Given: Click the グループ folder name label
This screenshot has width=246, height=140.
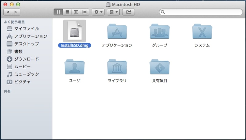Looking at the screenshot, I should pyautogui.click(x=160, y=45).
